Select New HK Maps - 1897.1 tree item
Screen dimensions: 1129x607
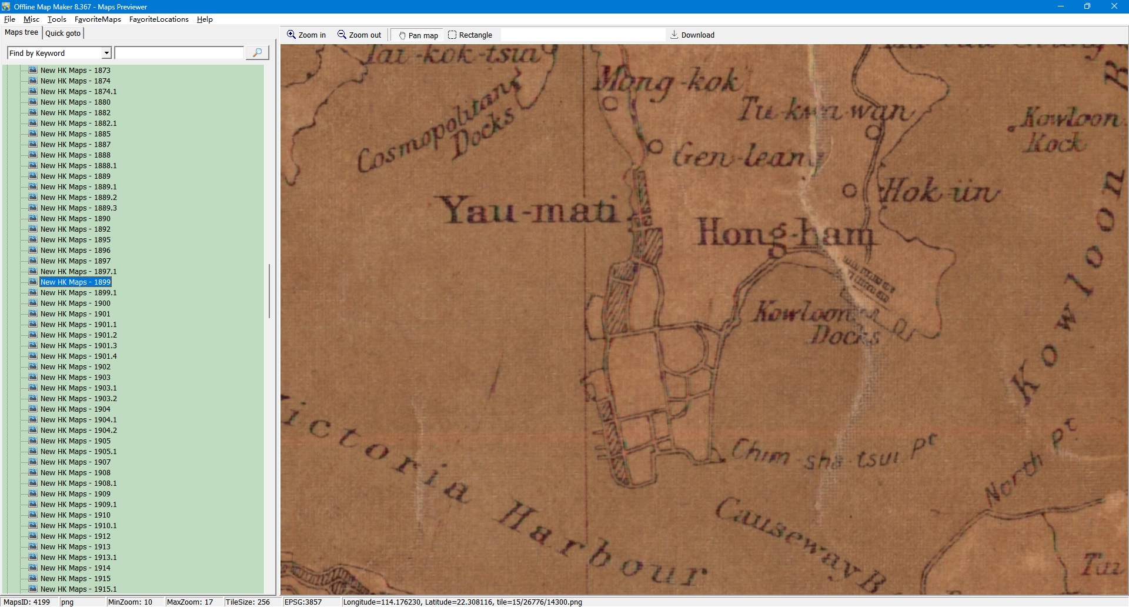coord(78,271)
